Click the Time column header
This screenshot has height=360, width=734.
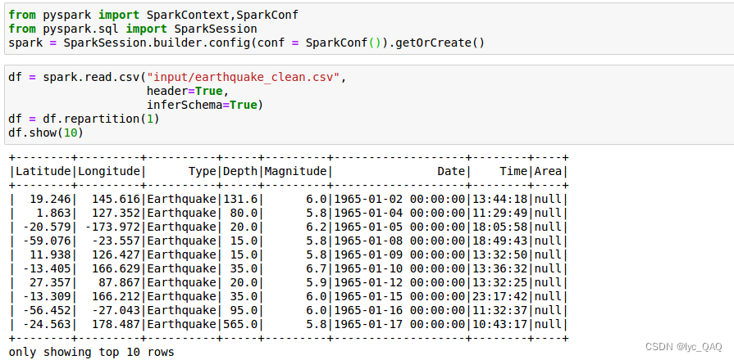[x=513, y=171]
